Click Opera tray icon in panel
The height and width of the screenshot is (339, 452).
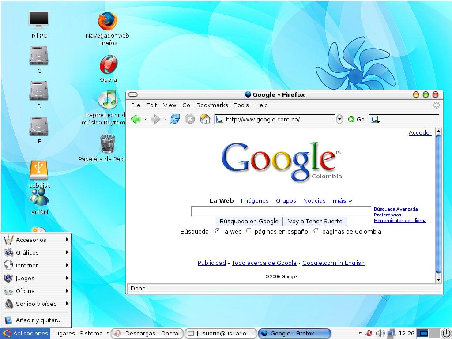[369, 334]
